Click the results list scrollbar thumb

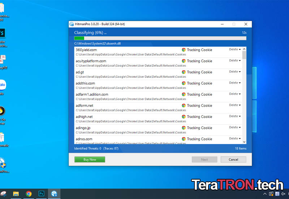244,55
